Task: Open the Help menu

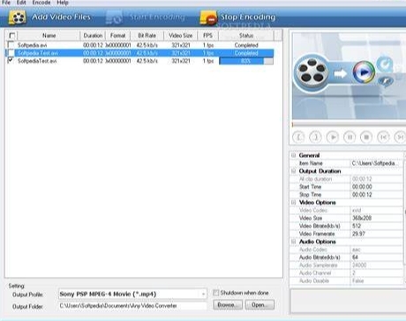Action: 63,3
